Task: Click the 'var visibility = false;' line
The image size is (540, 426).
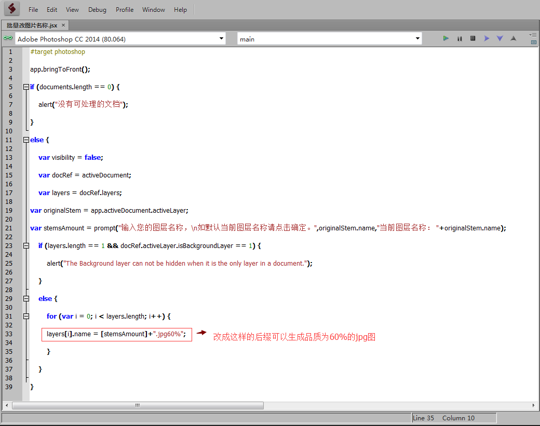Action: 71,158
